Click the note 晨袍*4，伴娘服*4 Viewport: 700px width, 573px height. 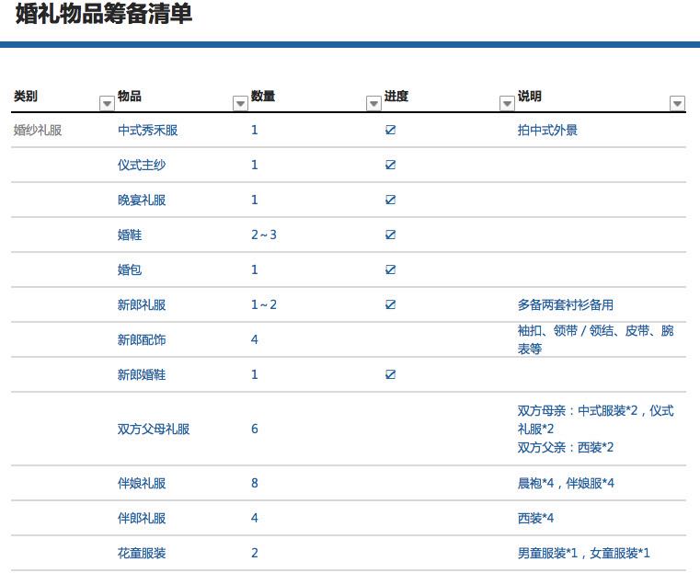566,483
